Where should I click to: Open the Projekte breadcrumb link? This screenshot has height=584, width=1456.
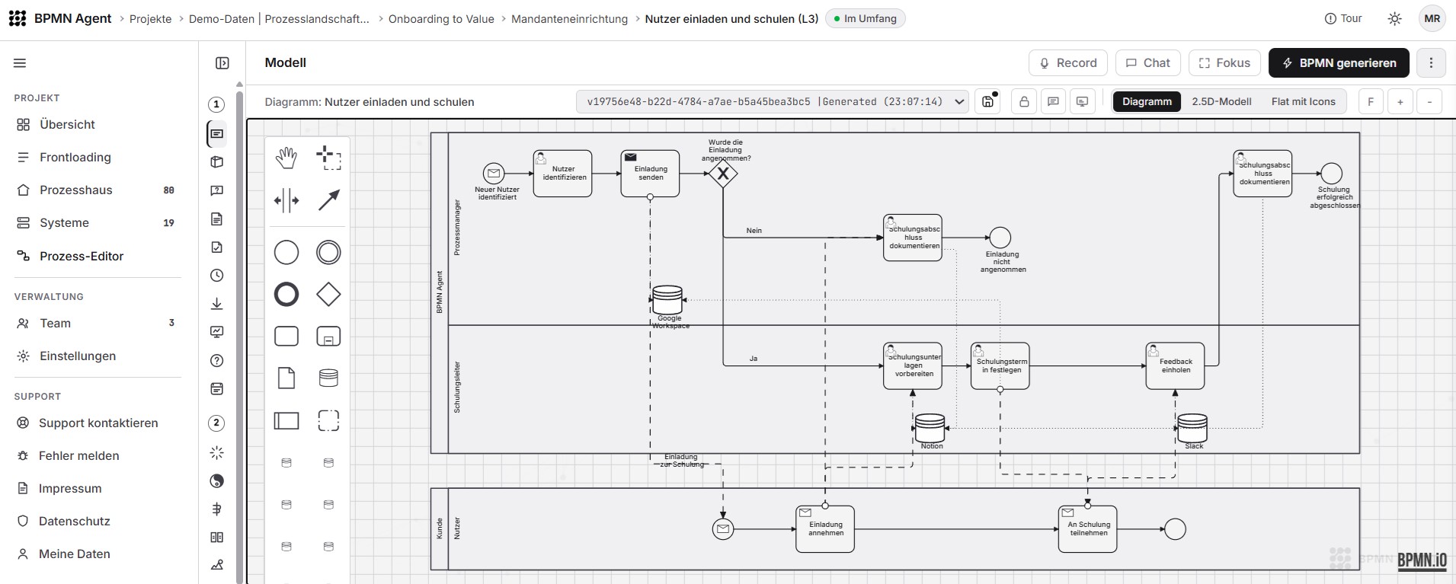tap(150, 19)
